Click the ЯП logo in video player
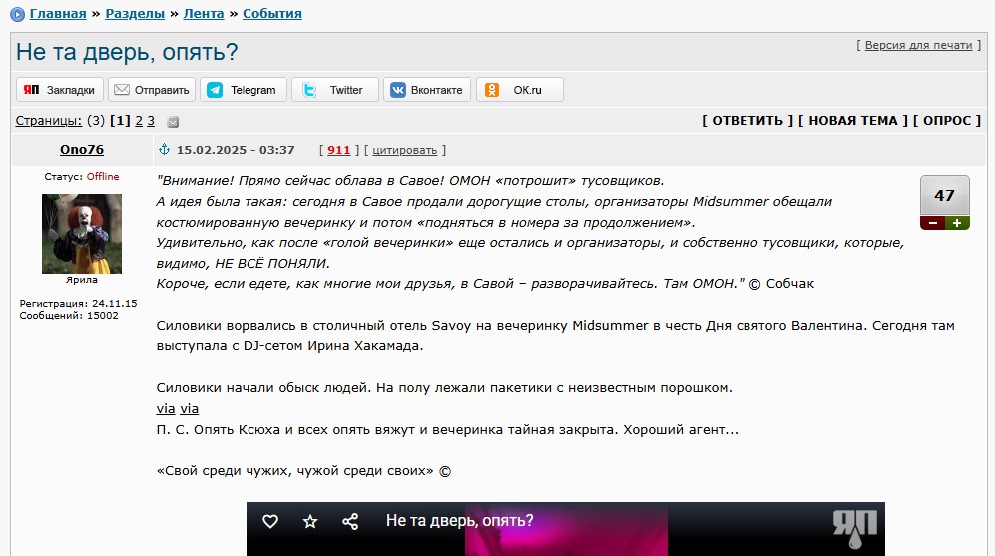This screenshot has width=995, height=556. tap(854, 528)
